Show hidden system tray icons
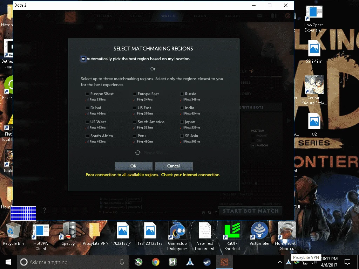Image resolution: width=359 pixels, height=269 pixels. 280,262
